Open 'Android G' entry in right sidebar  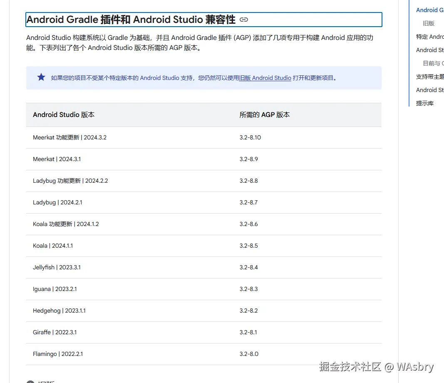tap(430, 10)
